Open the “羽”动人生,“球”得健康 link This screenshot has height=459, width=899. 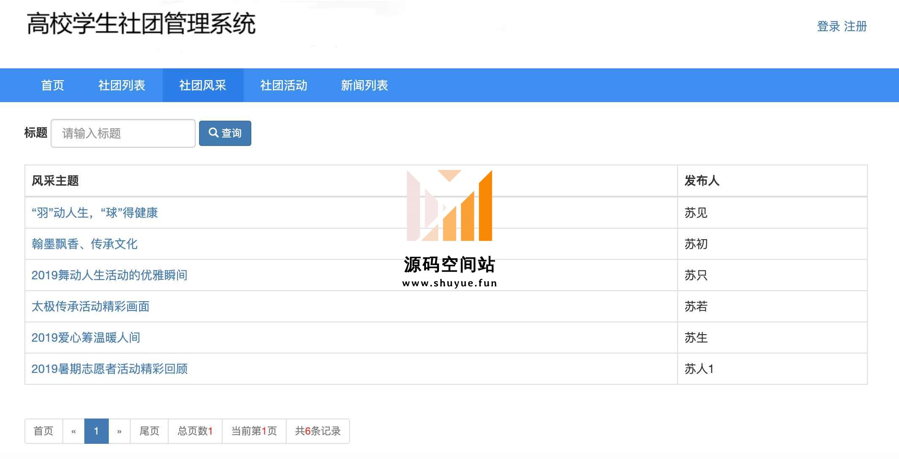pyautogui.click(x=95, y=213)
